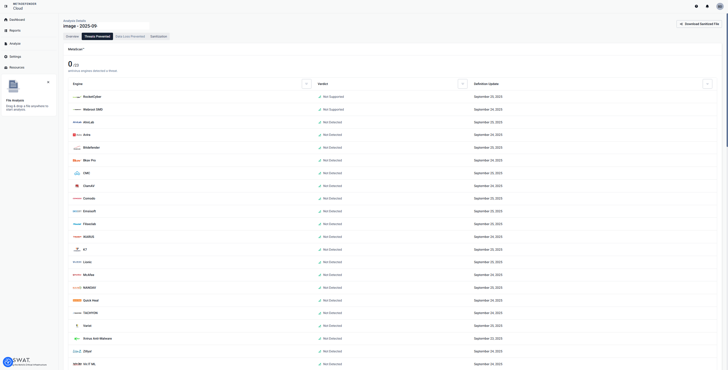Click the Bkav Pro engine logo
This screenshot has width=728, height=370.
tap(77, 161)
